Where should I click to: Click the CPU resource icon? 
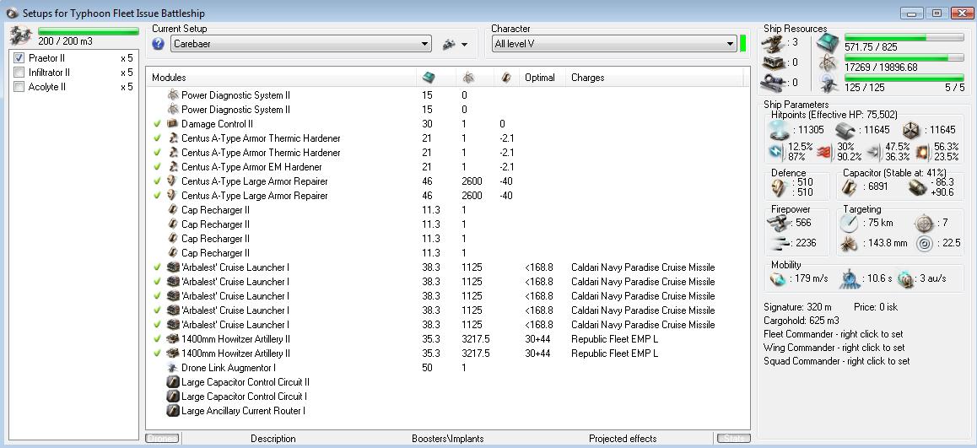[x=829, y=41]
